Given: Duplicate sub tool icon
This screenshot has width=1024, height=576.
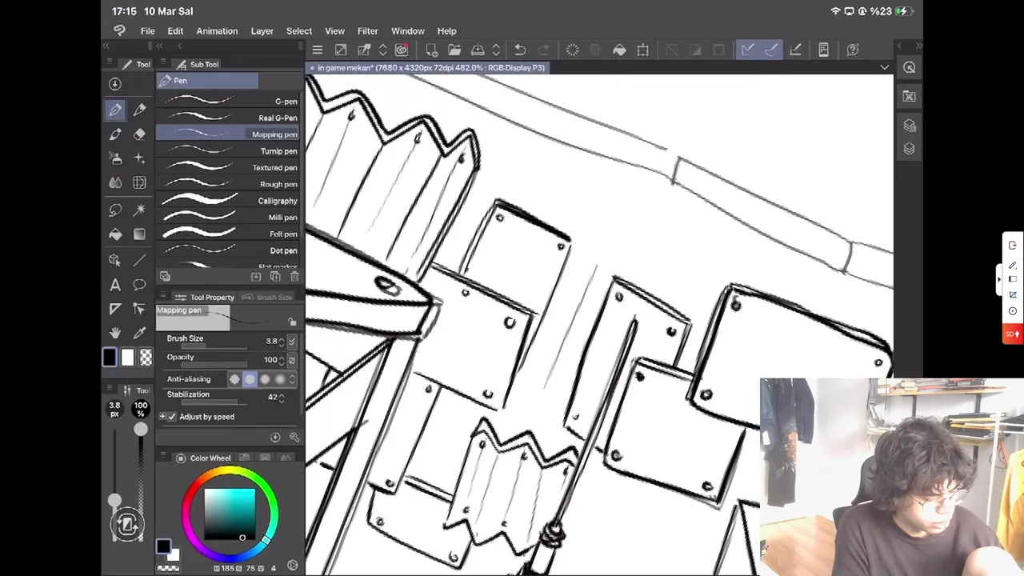Looking at the screenshot, I should coord(275,276).
